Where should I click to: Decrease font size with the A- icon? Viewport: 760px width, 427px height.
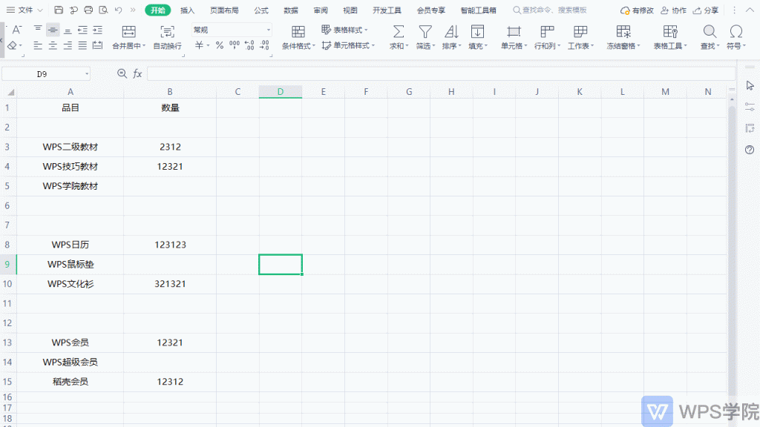coord(16,30)
